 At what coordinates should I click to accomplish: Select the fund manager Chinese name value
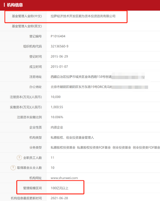[x=83, y=16]
